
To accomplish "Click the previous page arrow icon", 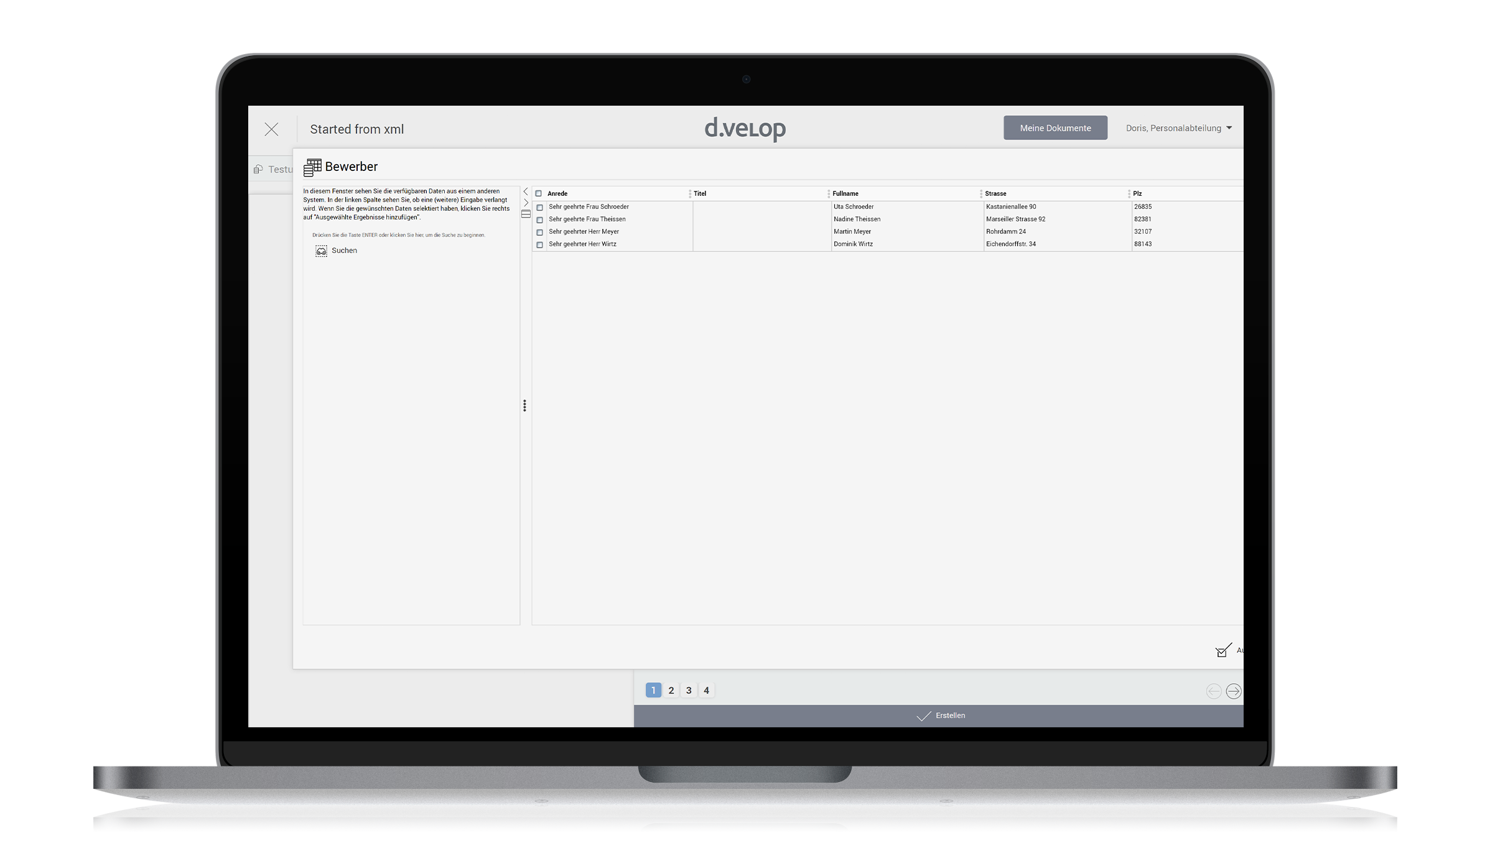I will (x=1213, y=691).
